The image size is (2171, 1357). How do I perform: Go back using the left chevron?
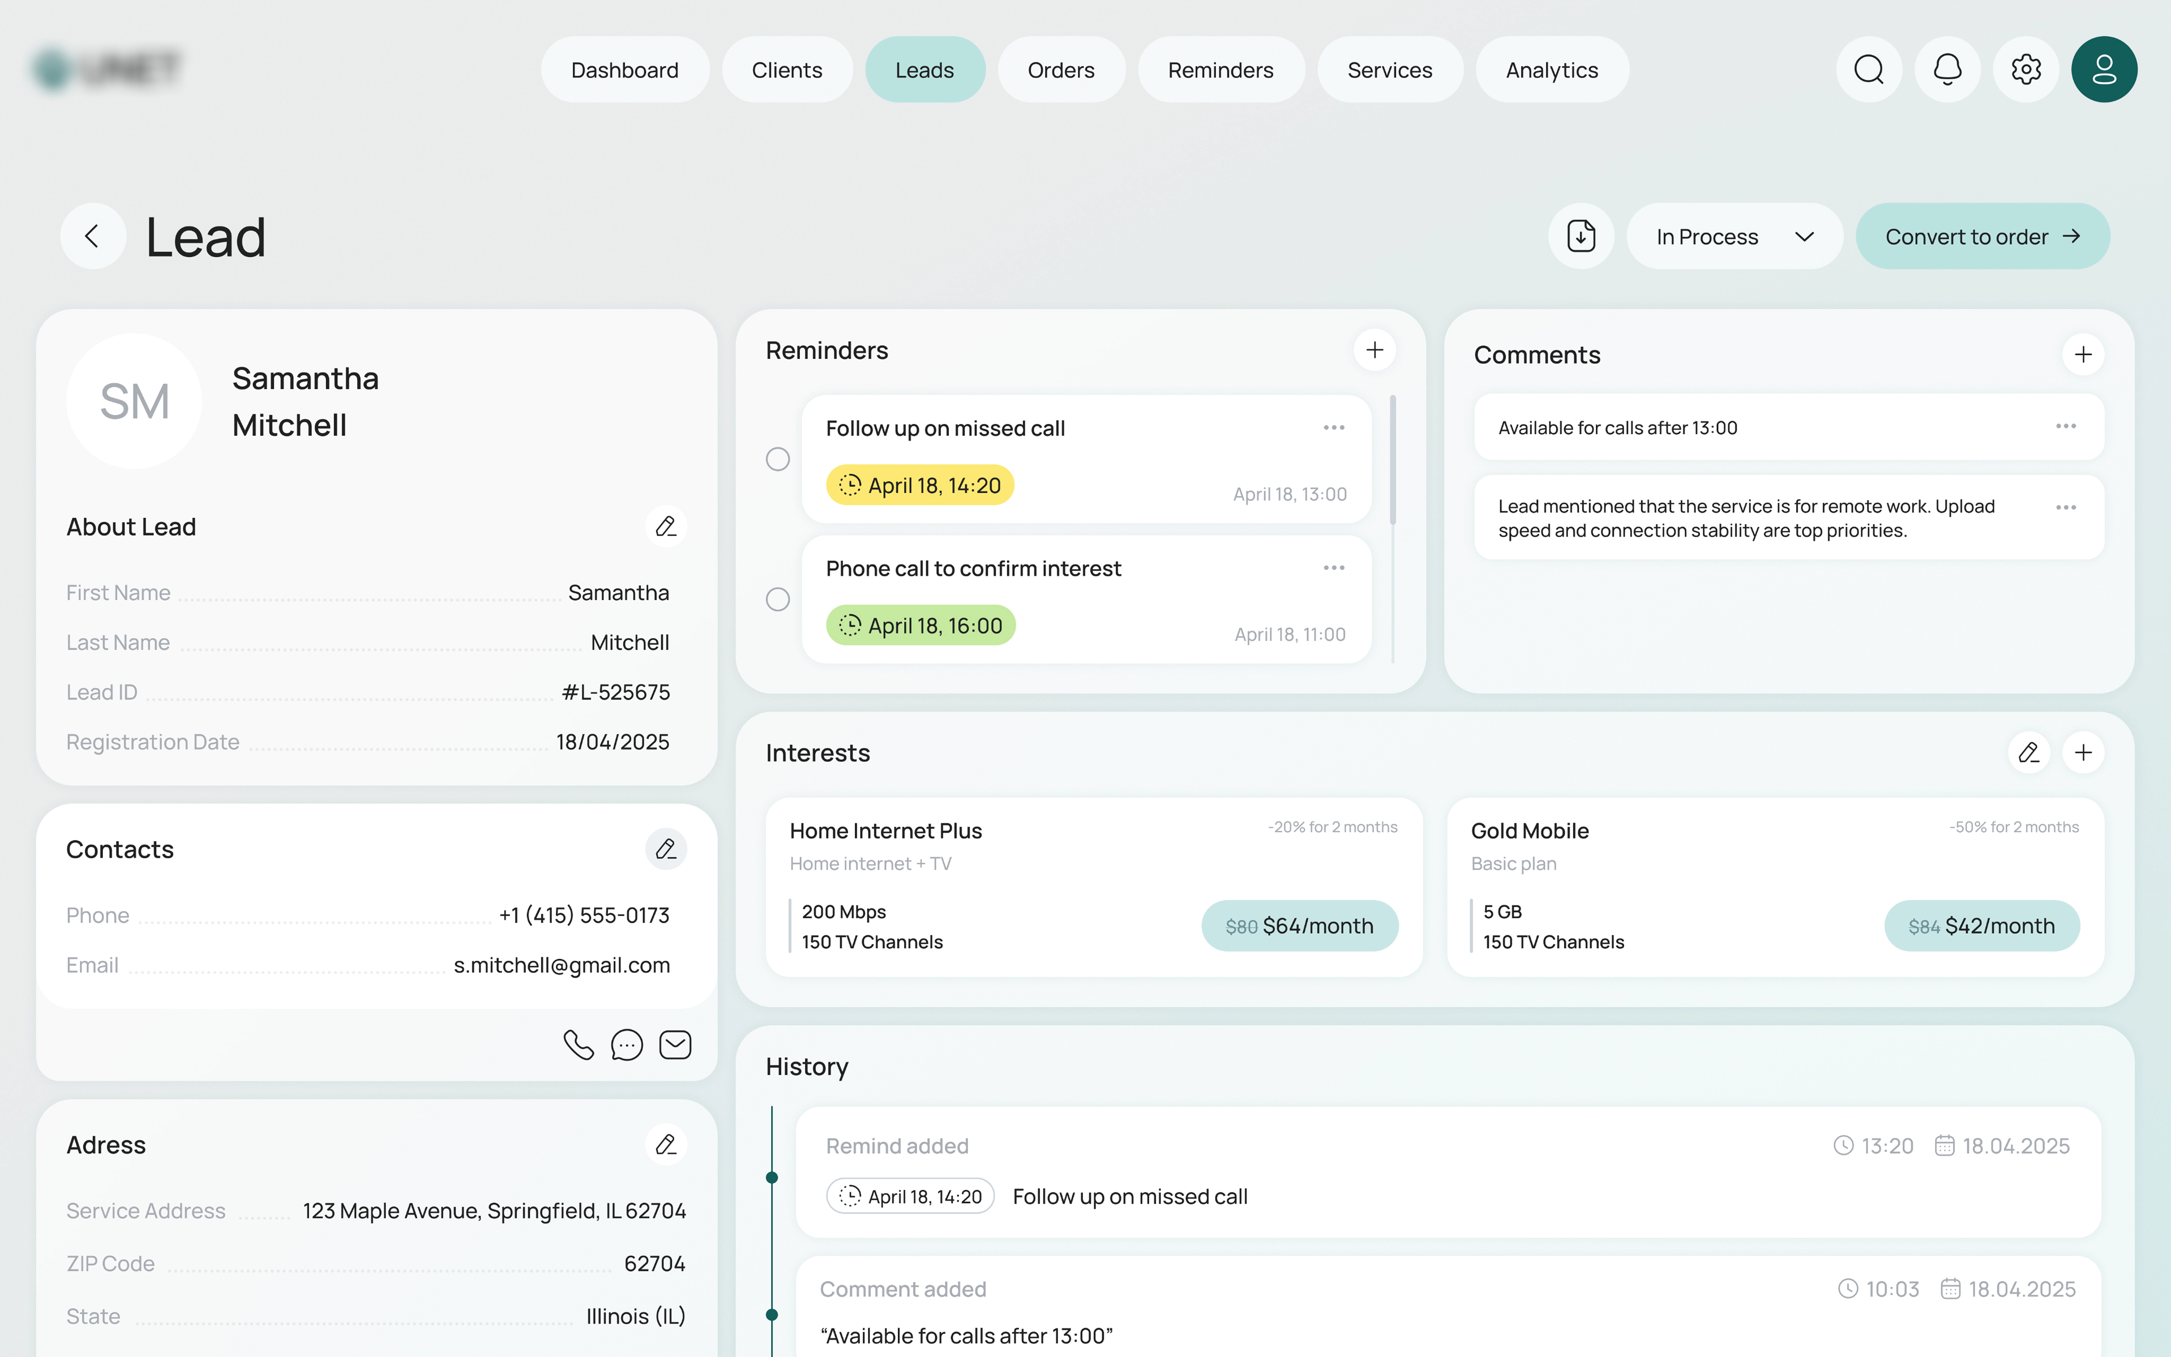click(92, 236)
